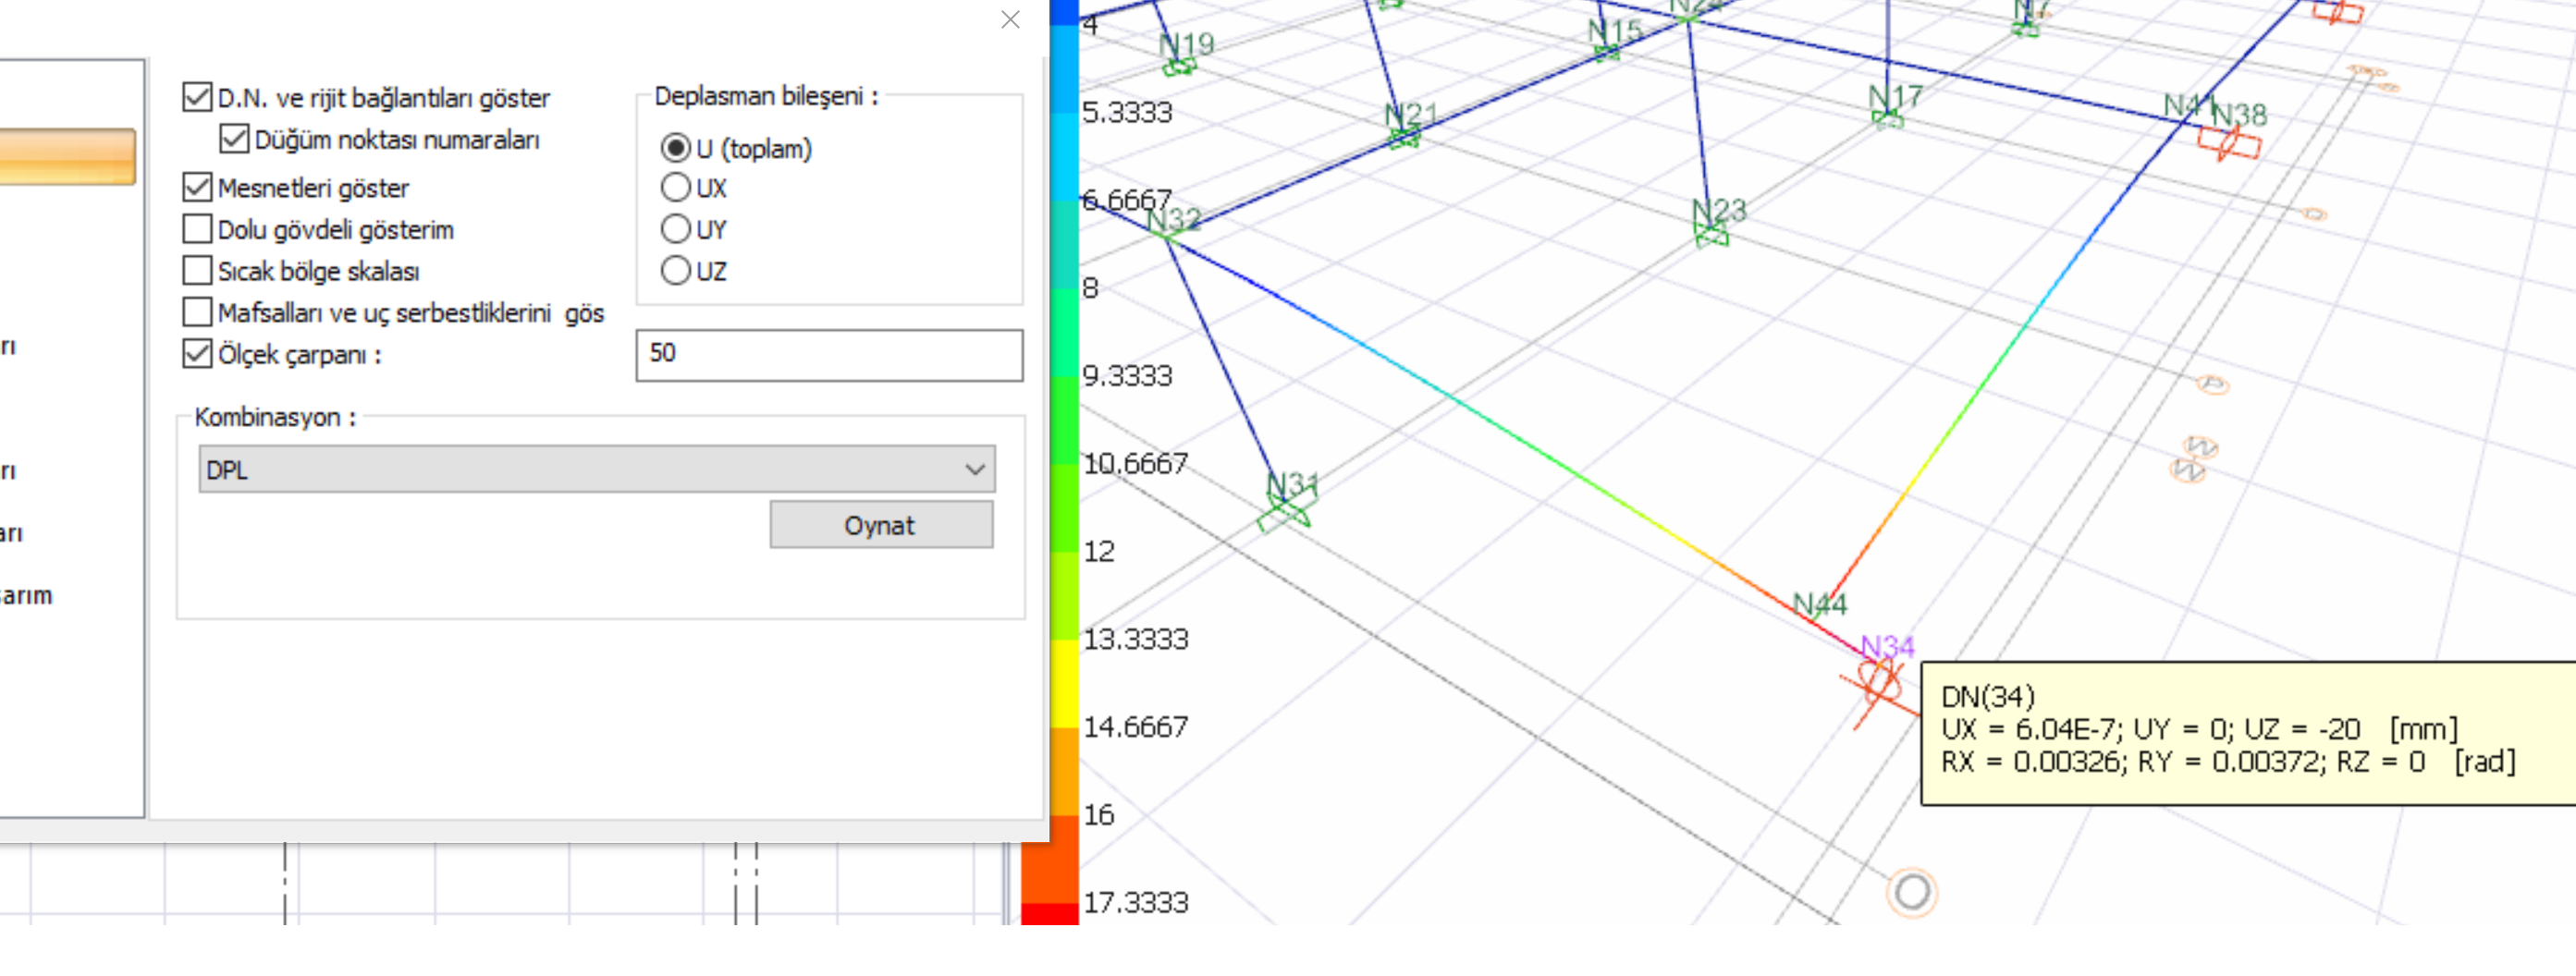Select UY displacement component
This screenshot has width=2576, height=976.
click(x=676, y=229)
